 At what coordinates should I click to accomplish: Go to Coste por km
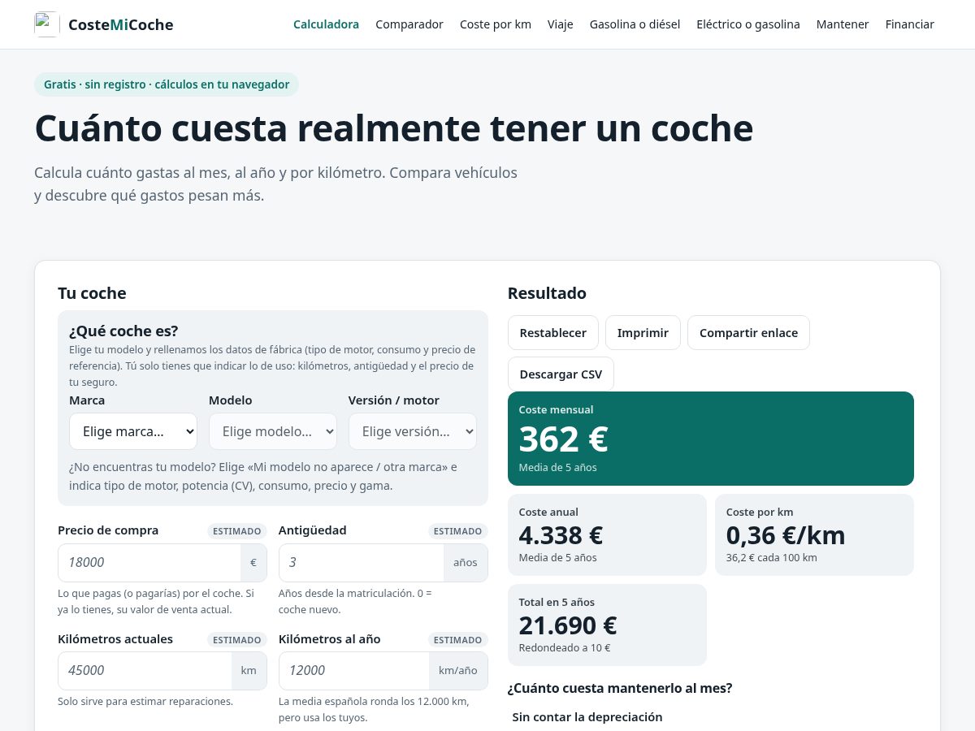pos(496,24)
